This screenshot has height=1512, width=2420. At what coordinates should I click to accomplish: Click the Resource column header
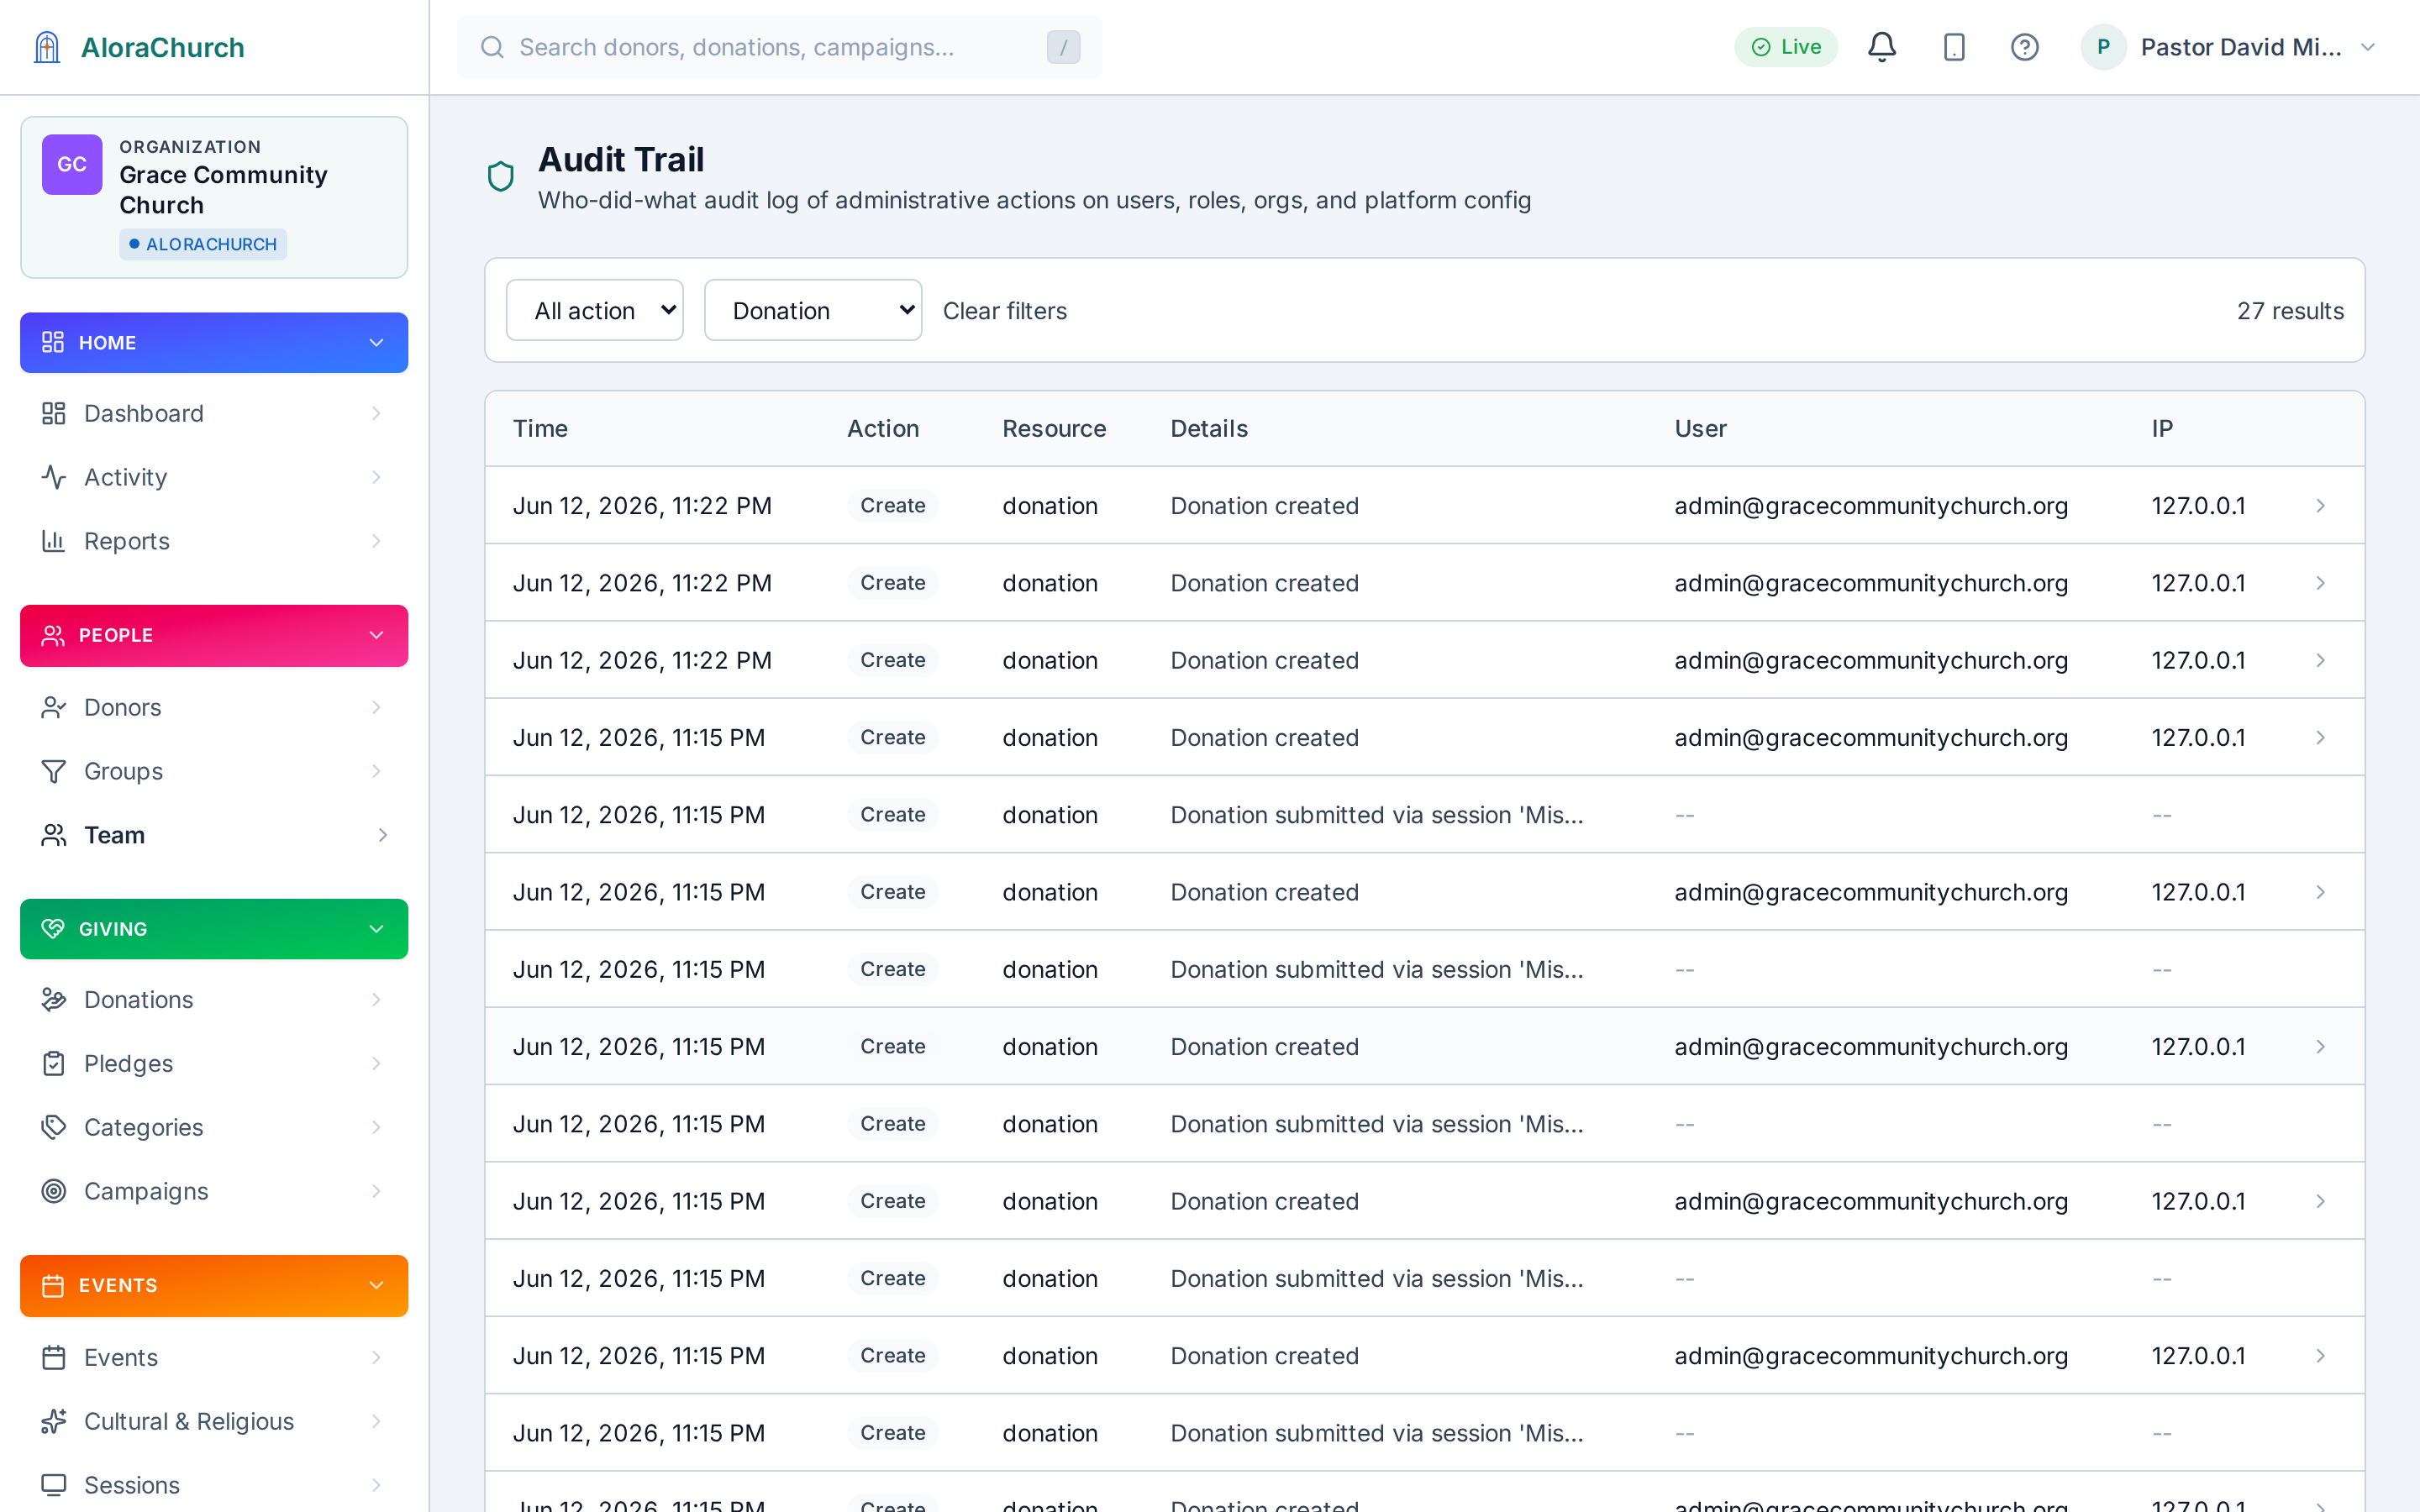(1054, 428)
